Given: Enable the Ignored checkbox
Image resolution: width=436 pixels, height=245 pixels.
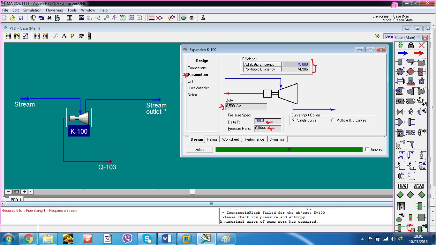Looking at the screenshot, I should click(x=367, y=149).
